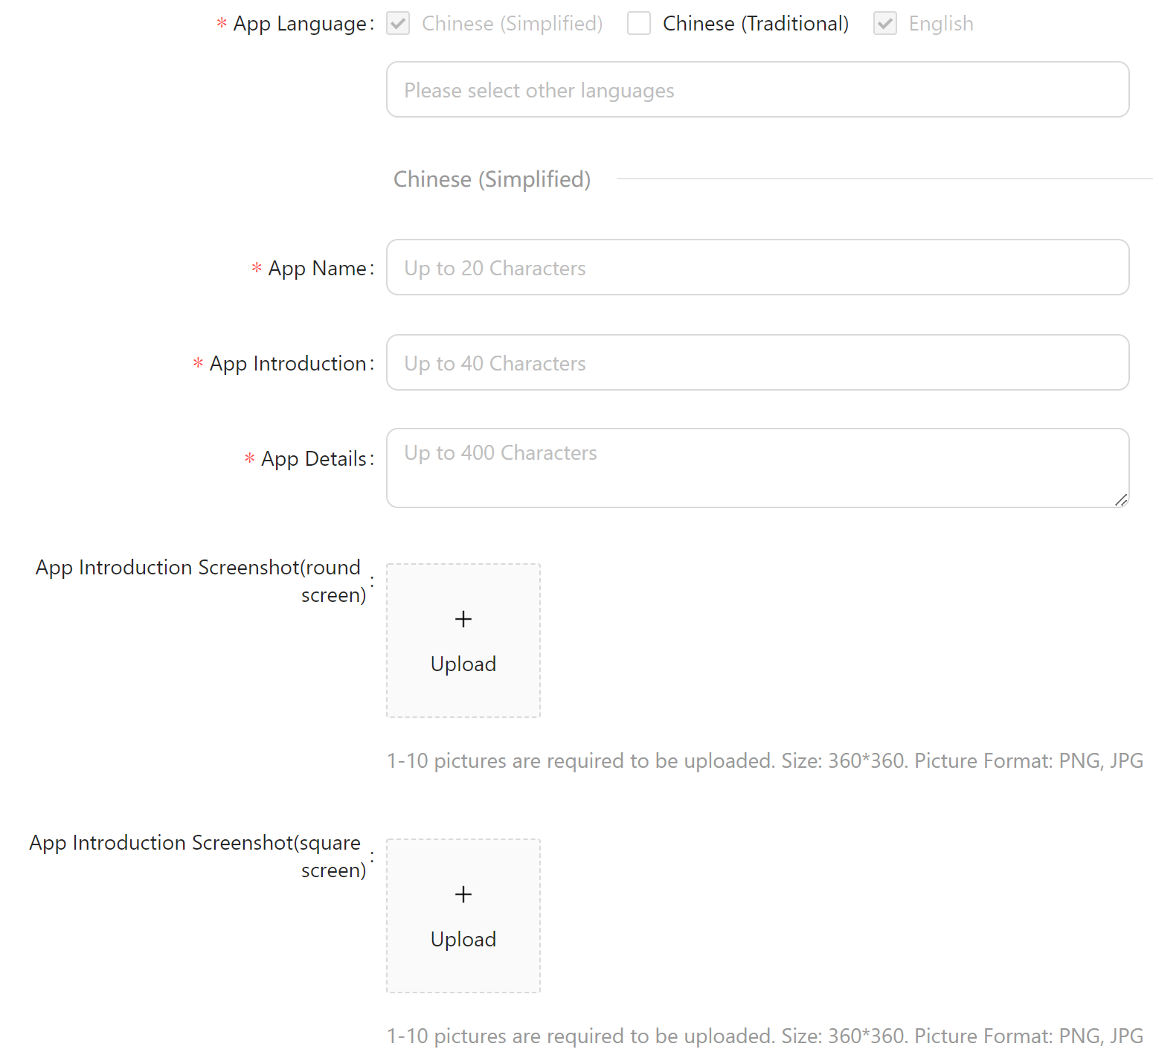This screenshot has width=1153, height=1058.
Task: Tick the Chinese (Traditional) checkbox
Action: coord(638,24)
